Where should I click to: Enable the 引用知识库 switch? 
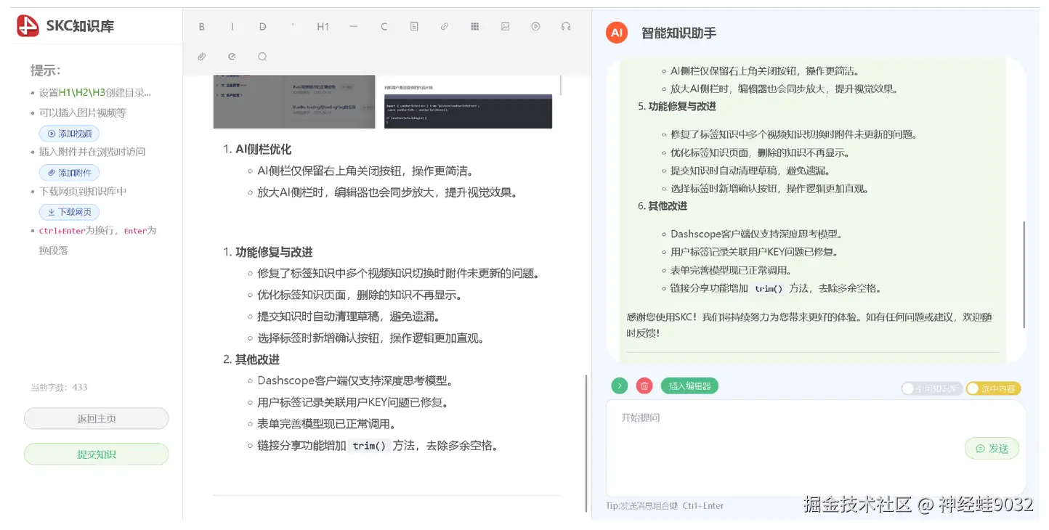click(x=931, y=388)
